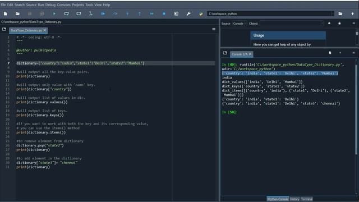The image size is (359, 202).
Task: Click the print(dictionary.items()) line
Action: (41, 132)
